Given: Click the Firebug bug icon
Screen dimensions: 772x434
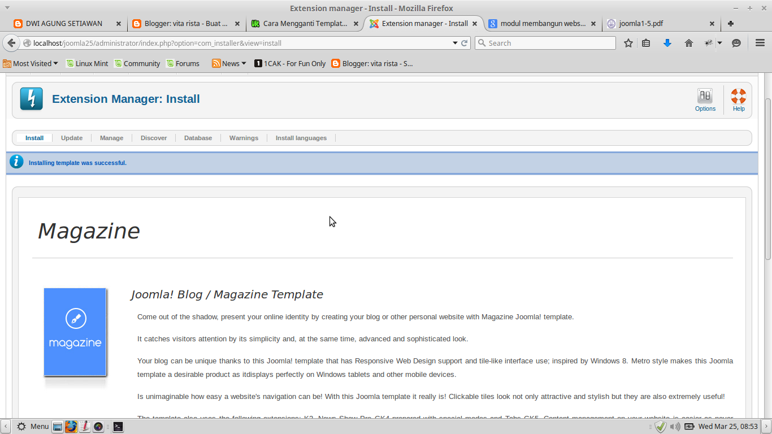Looking at the screenshot, I should pyautogui.click(x=709, y=43).
